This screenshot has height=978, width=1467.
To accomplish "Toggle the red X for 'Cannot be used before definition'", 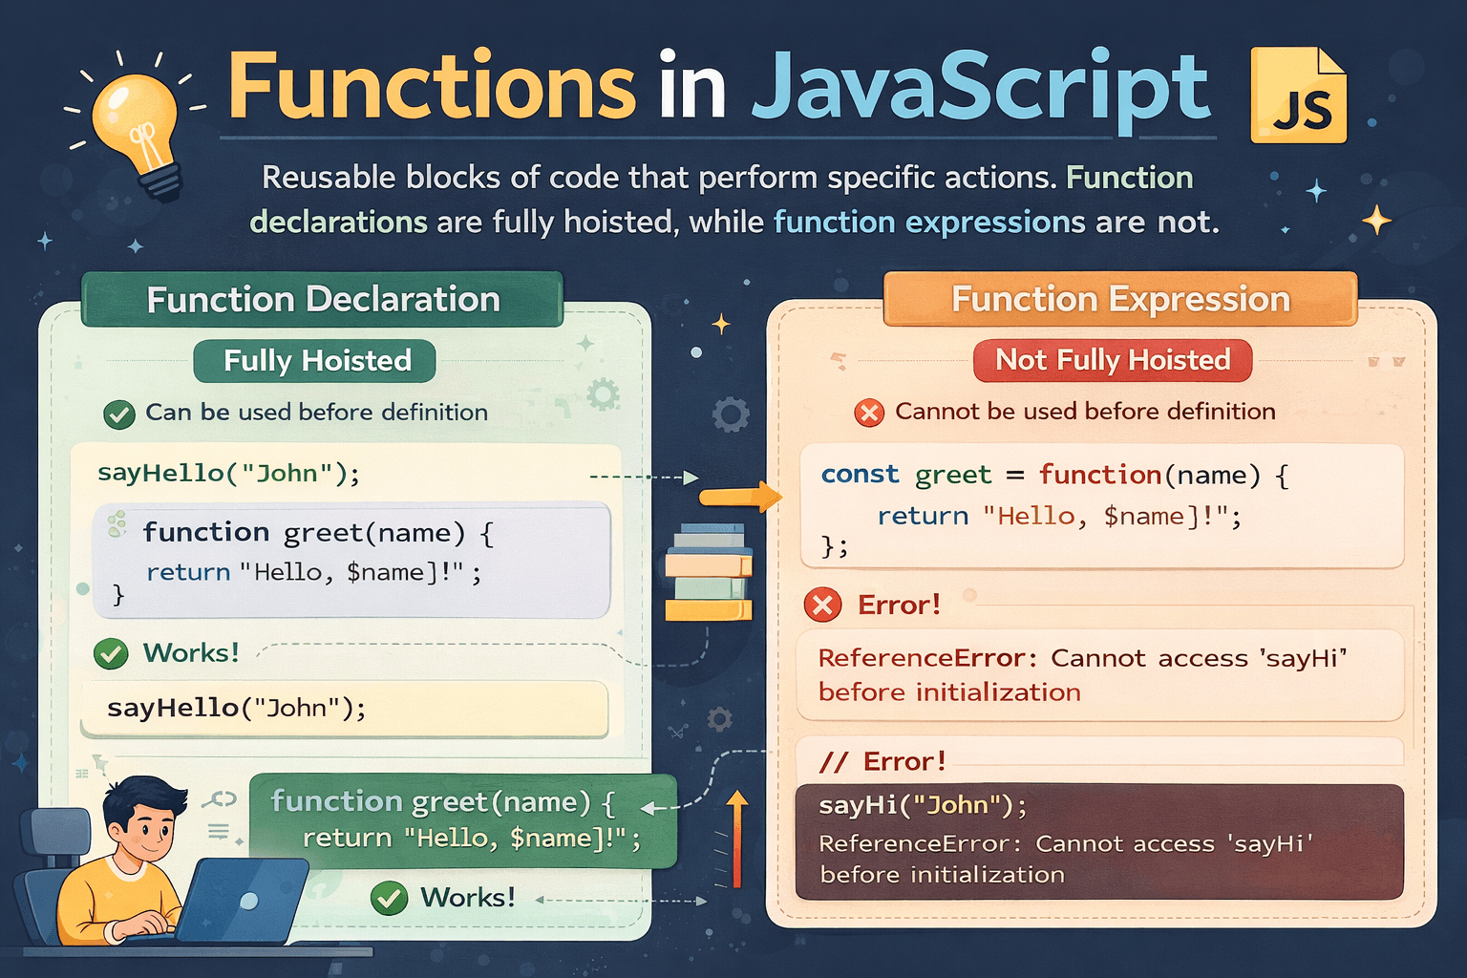I will pyautogui.click(x=868, y=413).
